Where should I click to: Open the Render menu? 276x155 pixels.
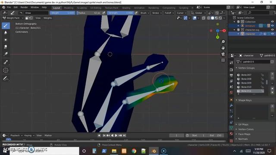(x=24, y=7)
